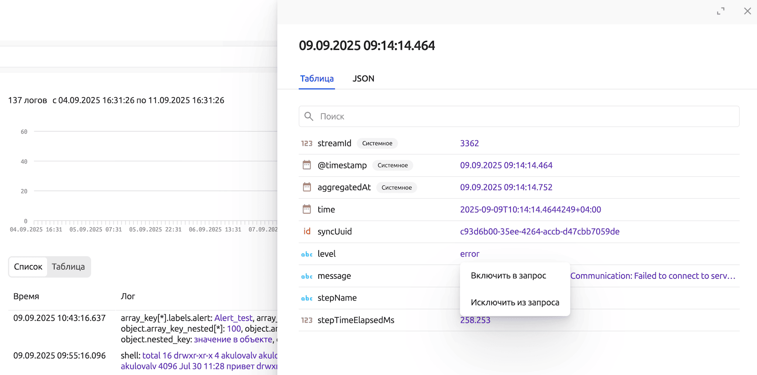Click the expand panel fullscreen icon

click(x=720, y=11)
